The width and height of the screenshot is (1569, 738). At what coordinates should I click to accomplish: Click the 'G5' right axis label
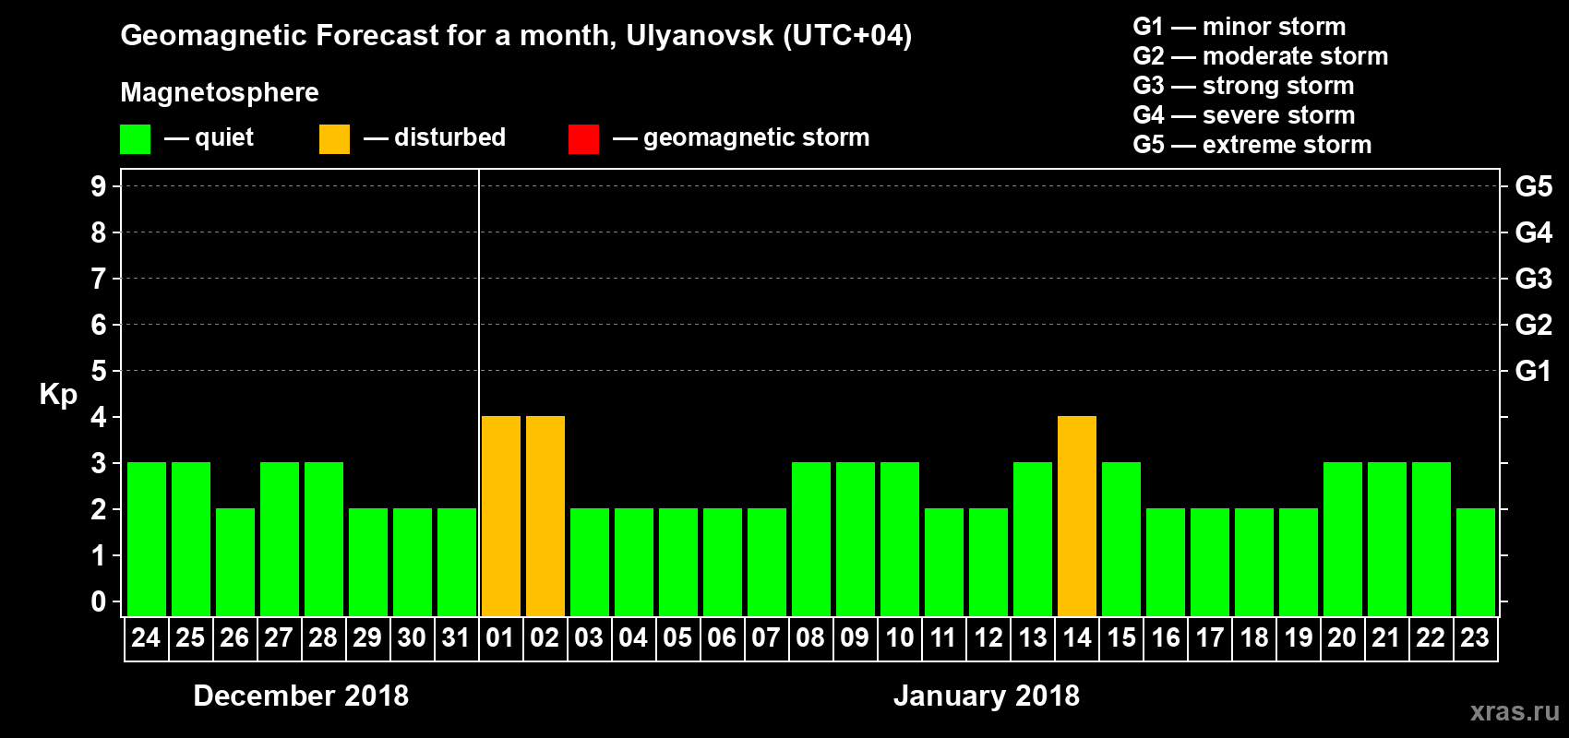click(x=1534, y=186)
